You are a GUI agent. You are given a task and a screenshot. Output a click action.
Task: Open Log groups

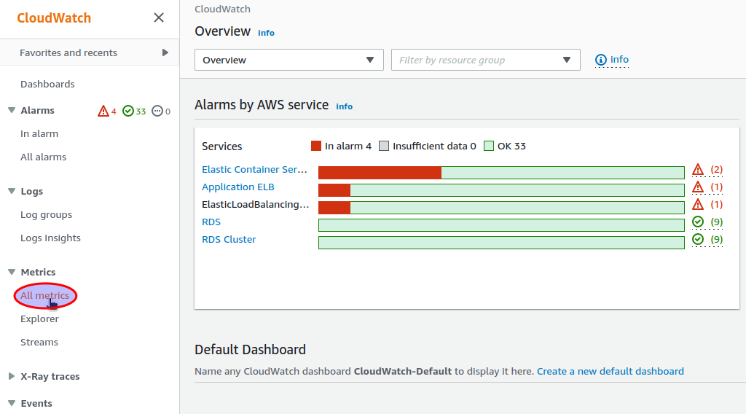pos(46,214)
